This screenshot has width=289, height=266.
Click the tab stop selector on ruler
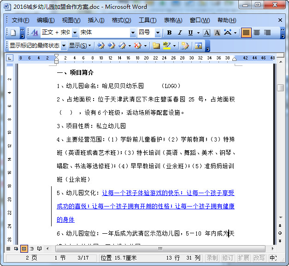click(10, 58)
